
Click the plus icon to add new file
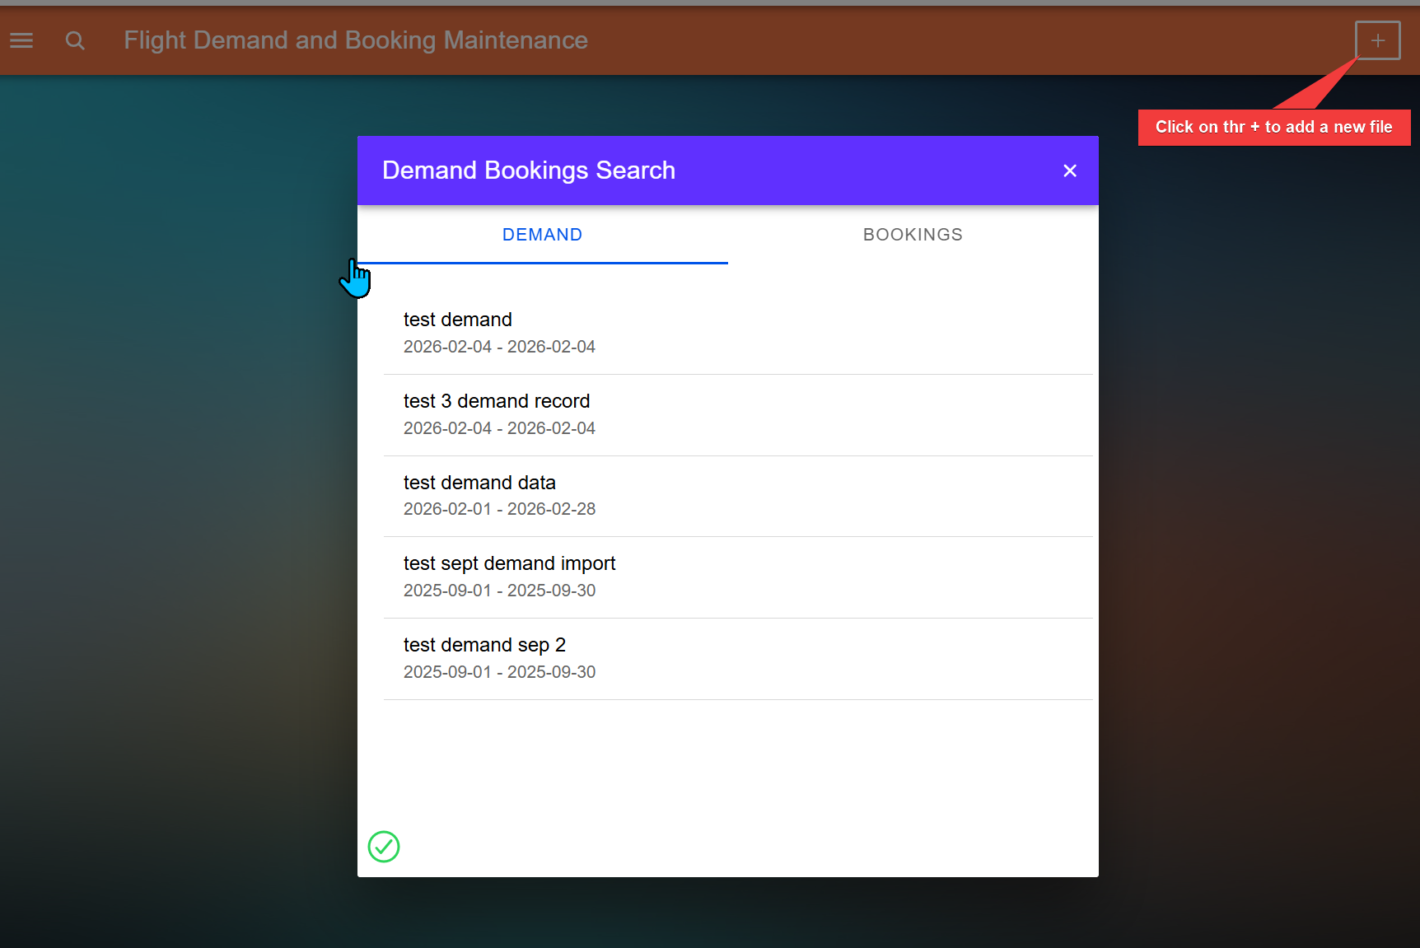point(1377,40)
